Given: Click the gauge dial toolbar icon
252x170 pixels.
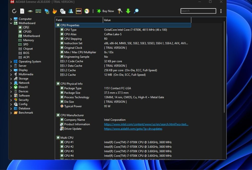Looking at the screenshot, I should [87, 11].
